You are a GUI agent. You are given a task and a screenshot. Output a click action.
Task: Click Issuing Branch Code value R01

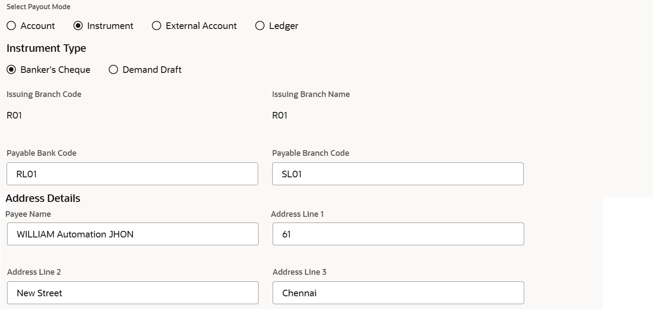[x=14, y=115]
